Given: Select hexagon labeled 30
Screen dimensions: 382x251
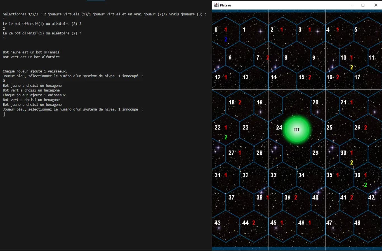Looking at the screenshot, I should [343, 153].
